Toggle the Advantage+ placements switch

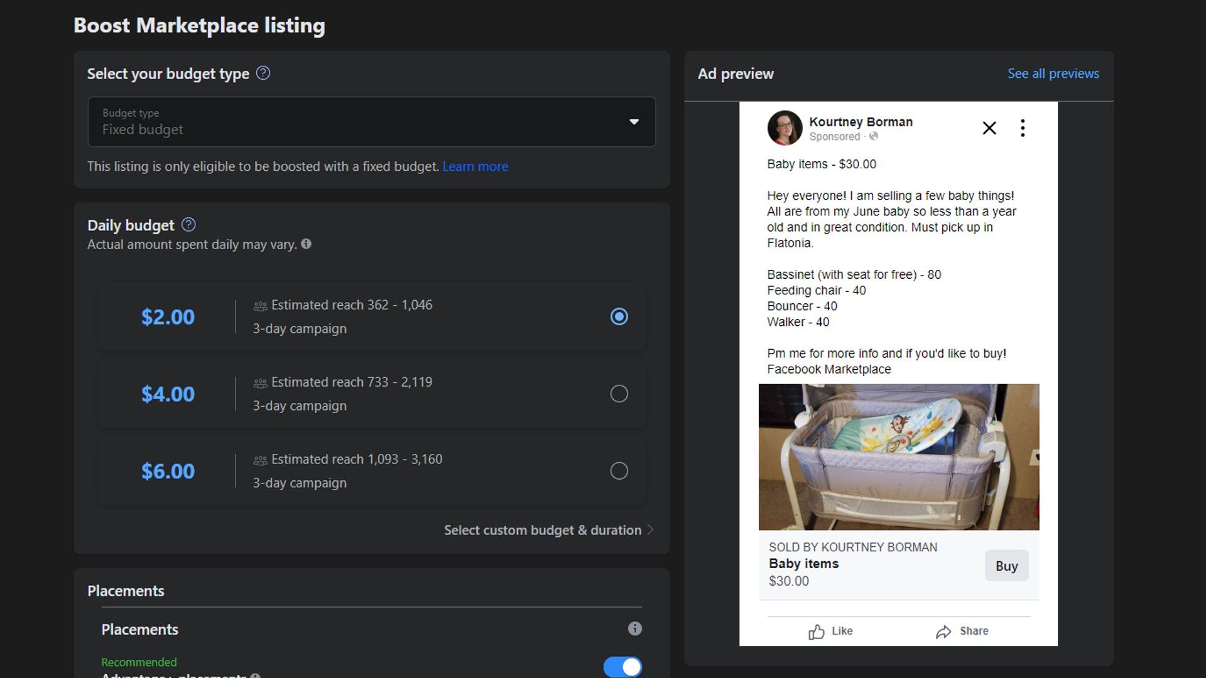pyautogui.click(x=622, y=667)
